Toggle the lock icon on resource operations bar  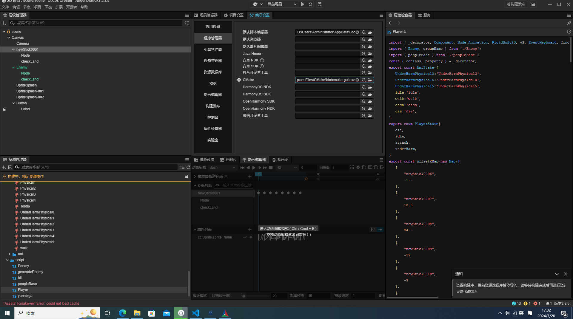[x=187, y=176]
